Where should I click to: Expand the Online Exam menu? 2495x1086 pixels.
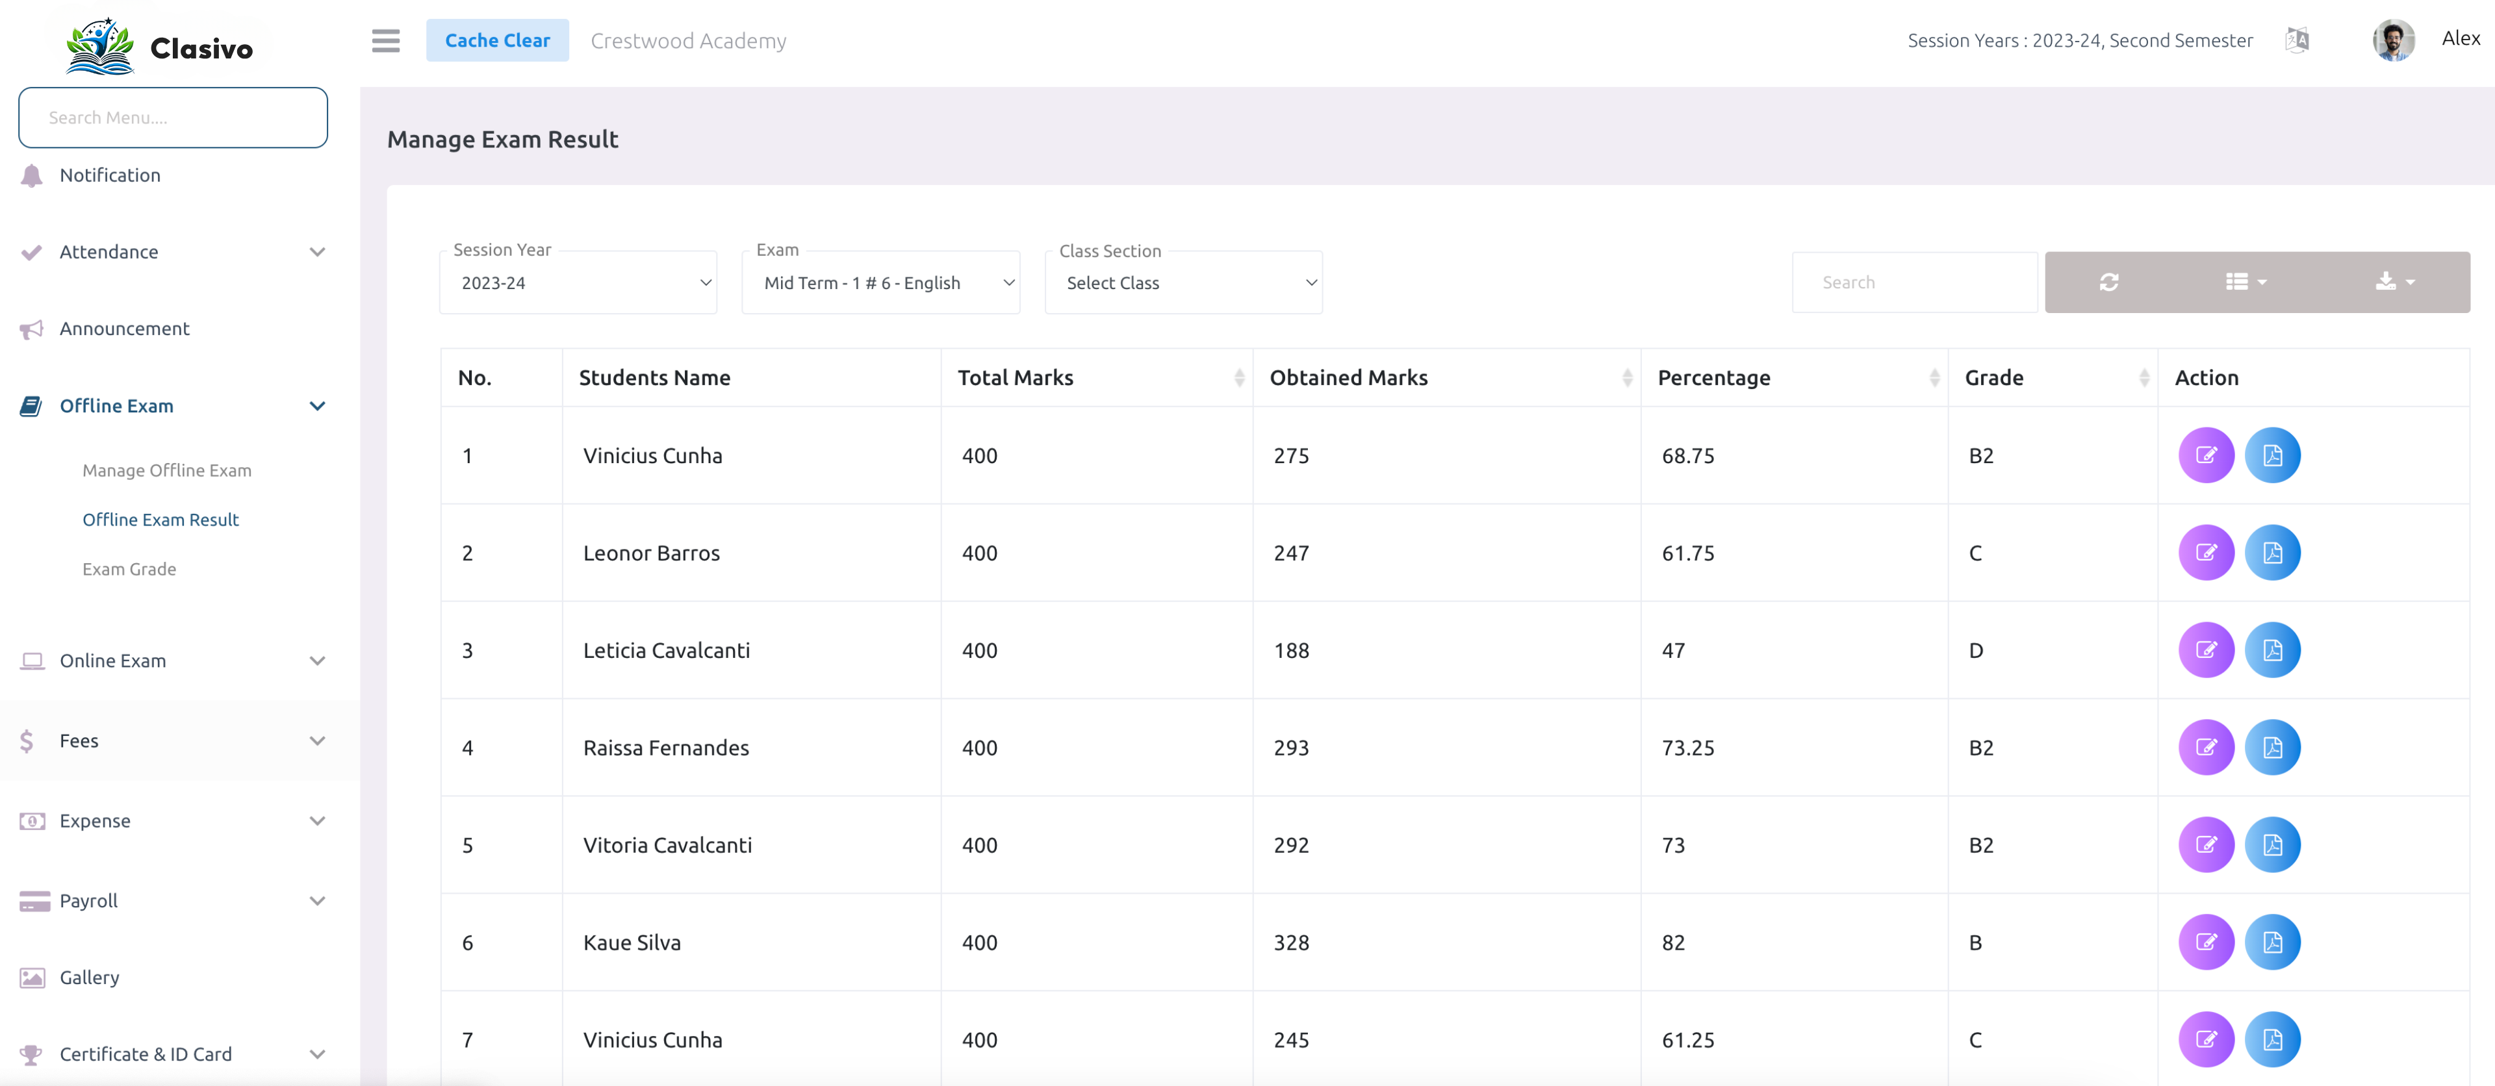tap(172, 661)
